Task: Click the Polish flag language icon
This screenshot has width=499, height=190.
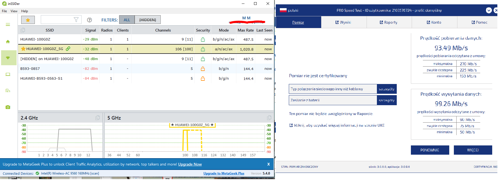Action: point(283,10)
